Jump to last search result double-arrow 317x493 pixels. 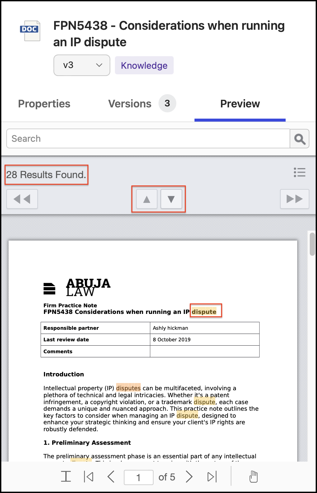click(295, 199)
